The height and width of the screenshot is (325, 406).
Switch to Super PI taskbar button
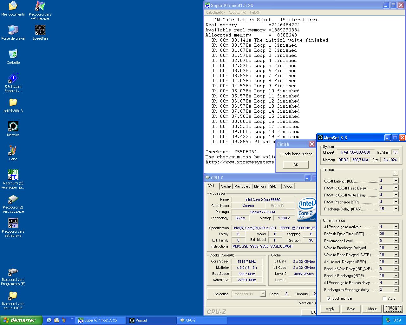101,320
